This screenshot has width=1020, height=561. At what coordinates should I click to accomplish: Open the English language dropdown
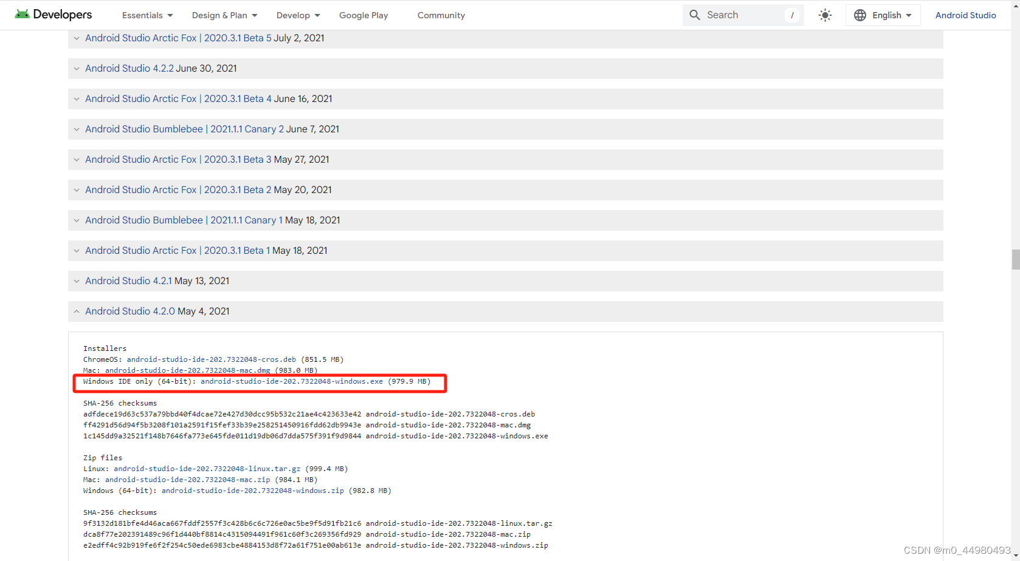point(883,15)
